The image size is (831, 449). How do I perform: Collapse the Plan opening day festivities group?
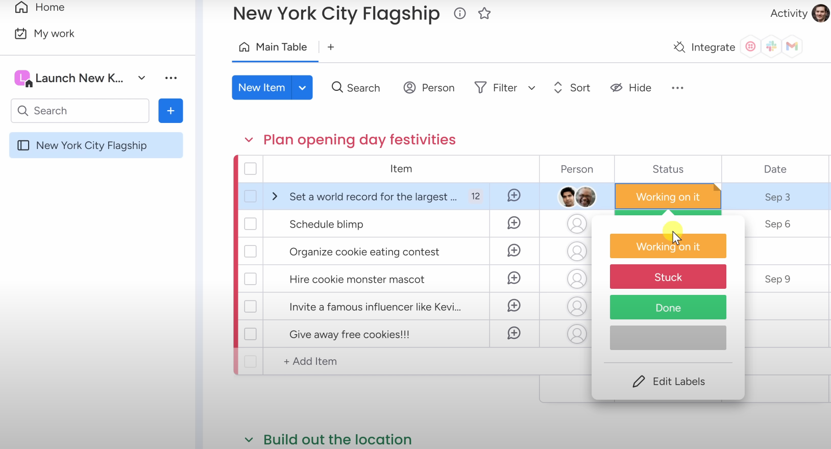coord(249,140)
